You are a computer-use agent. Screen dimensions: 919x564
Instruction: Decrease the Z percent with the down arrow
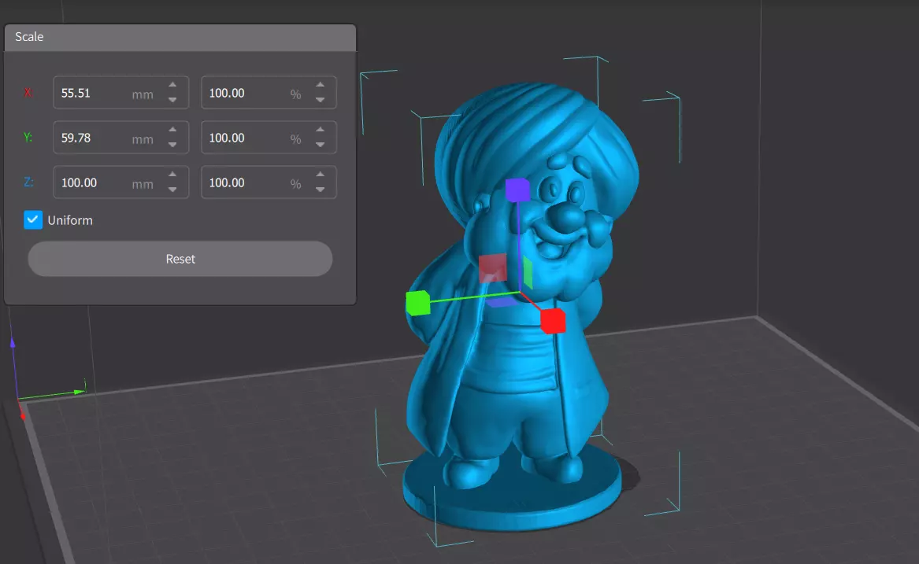point(320,190)
